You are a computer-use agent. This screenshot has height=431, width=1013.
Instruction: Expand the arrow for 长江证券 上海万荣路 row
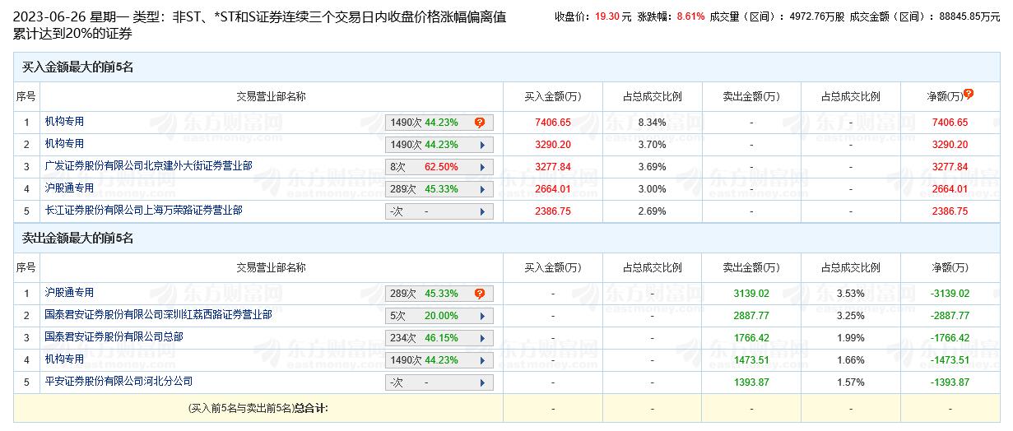481,211
